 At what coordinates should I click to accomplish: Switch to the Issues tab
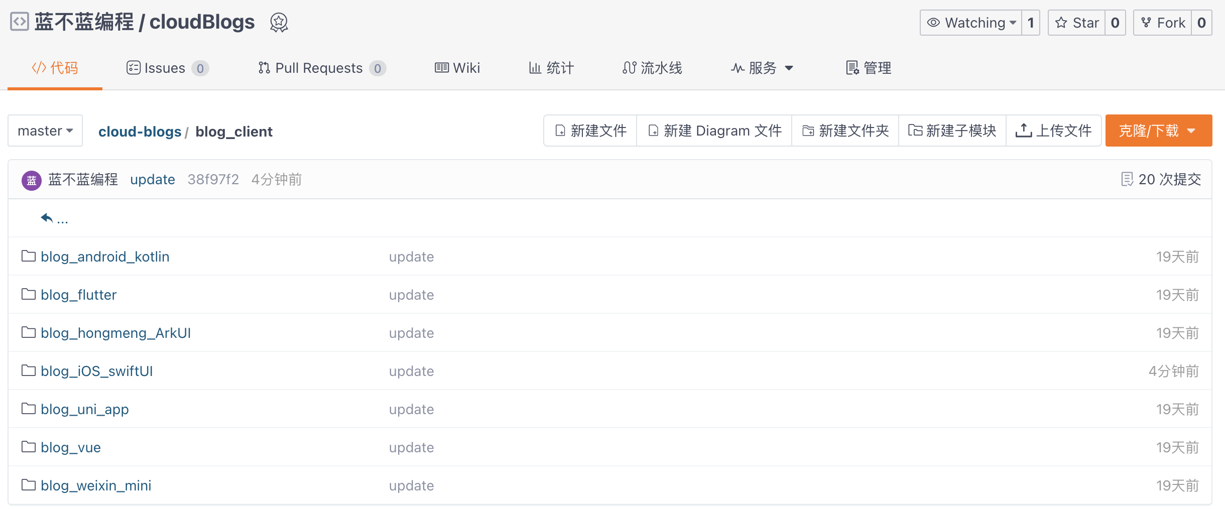click(x=164, y=68)
